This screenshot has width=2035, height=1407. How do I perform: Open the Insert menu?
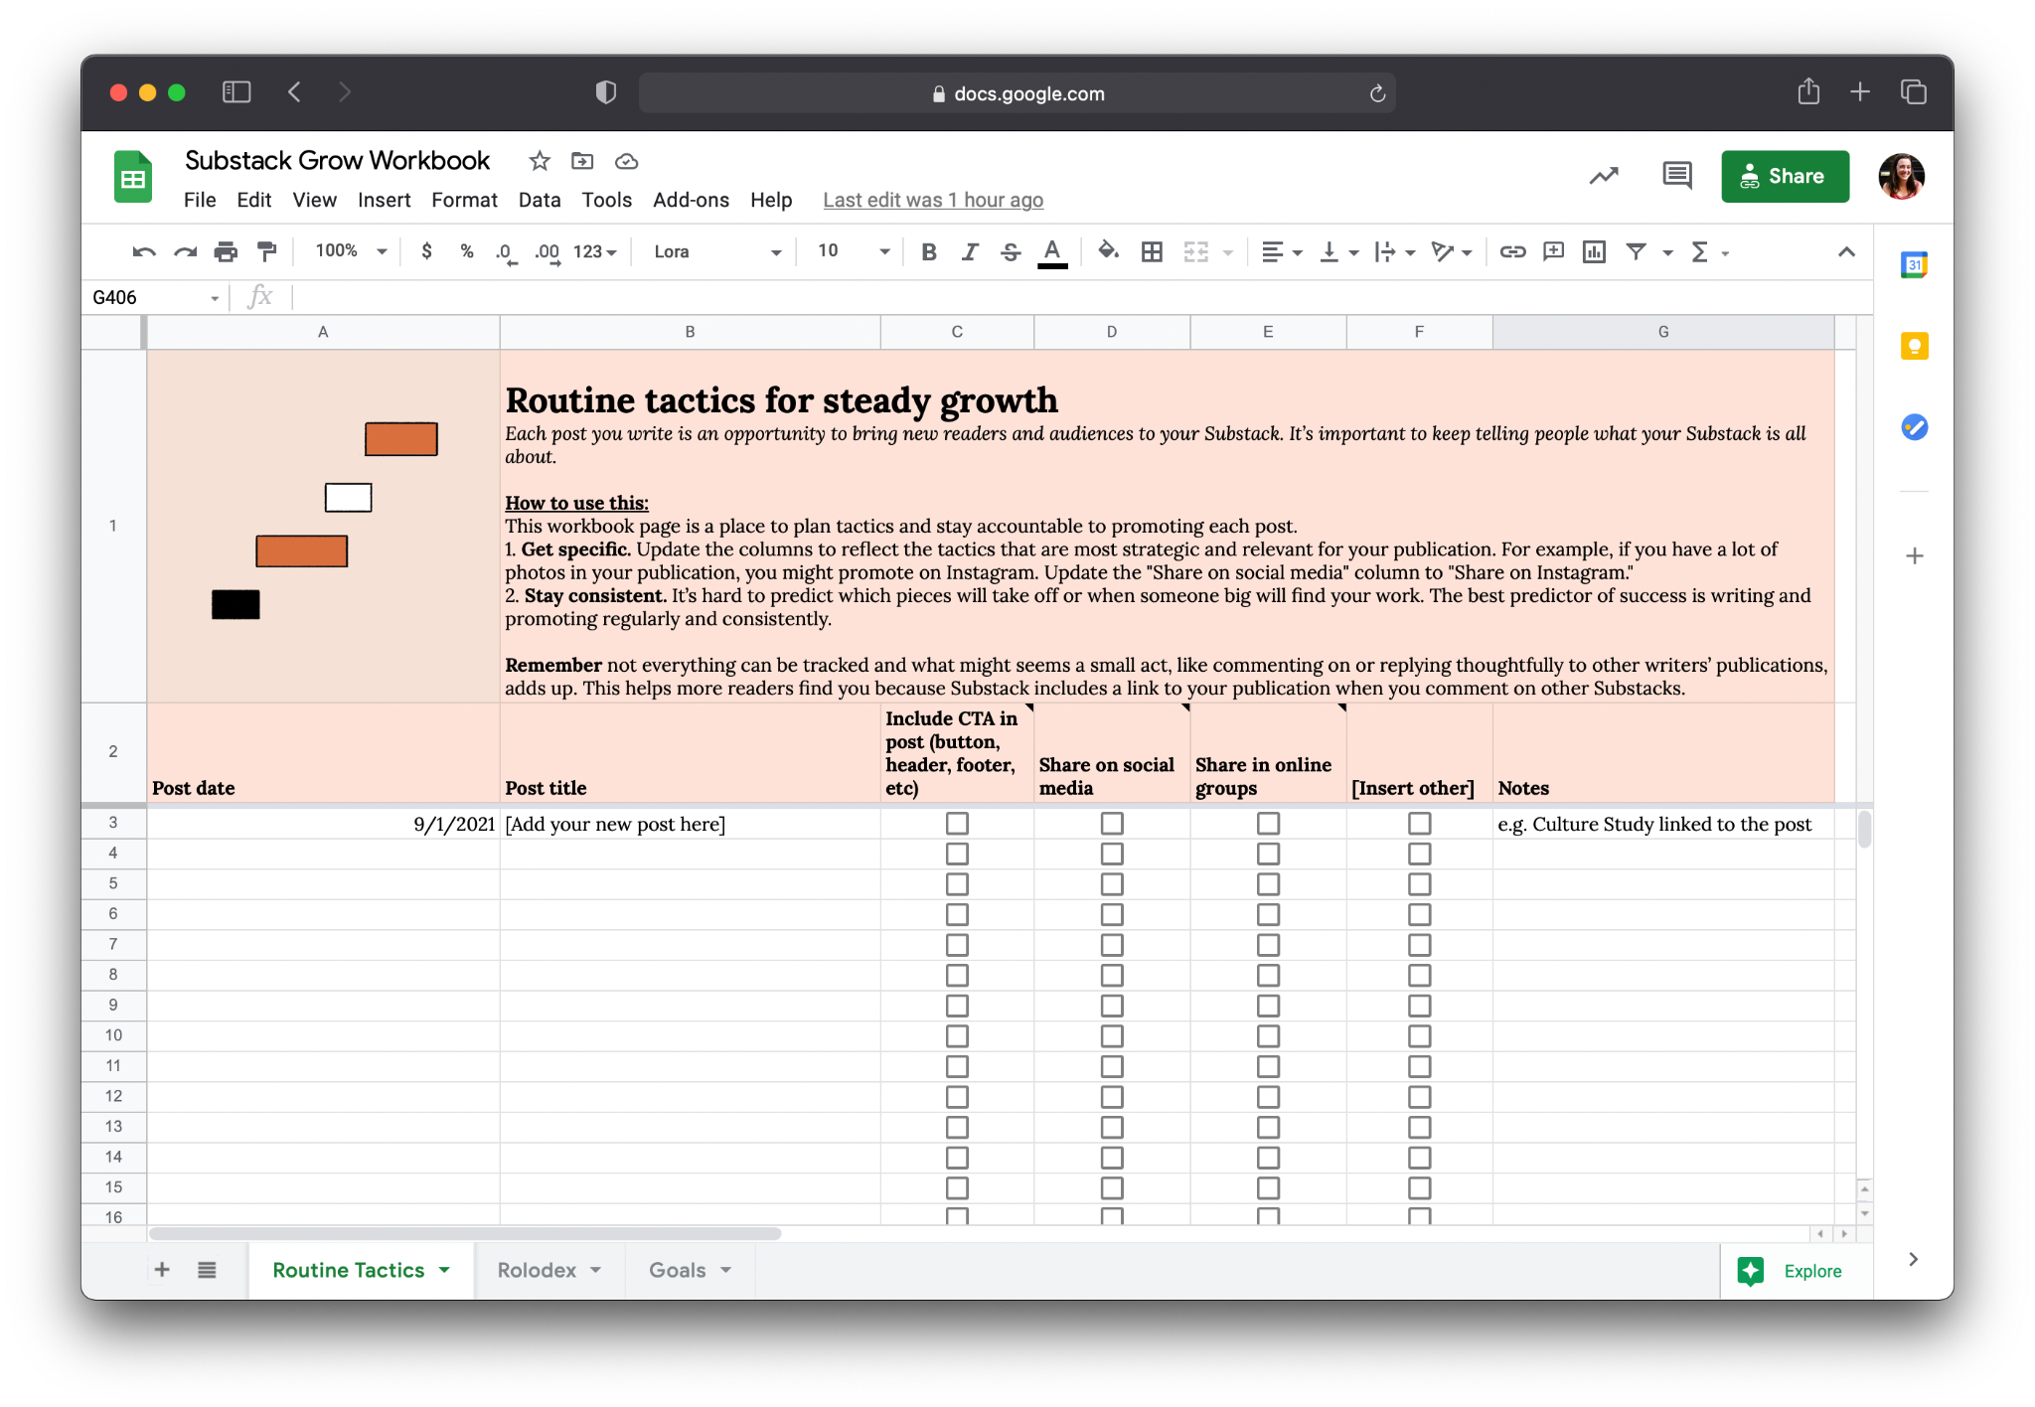click(x=384, y=200)
